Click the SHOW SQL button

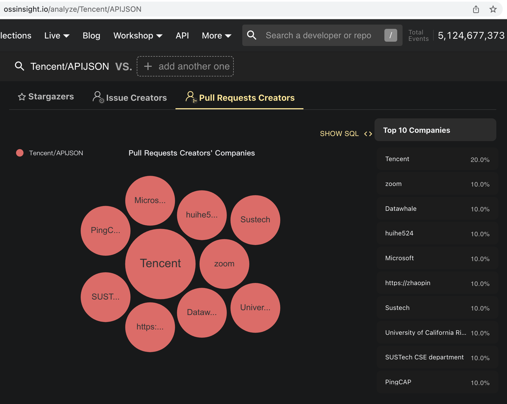[x=346, y=134]
